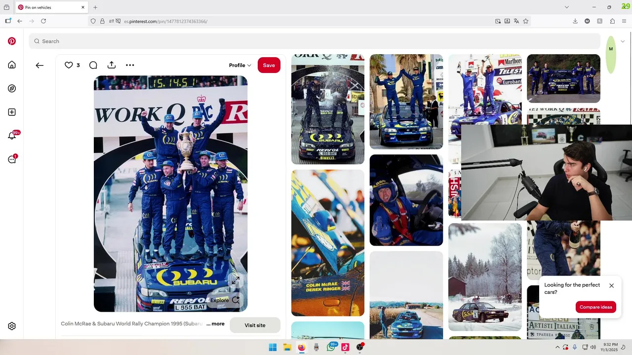
Task: Open comments with the speech bubble icon
Action: pyautogui.click(x=93, y=65)
